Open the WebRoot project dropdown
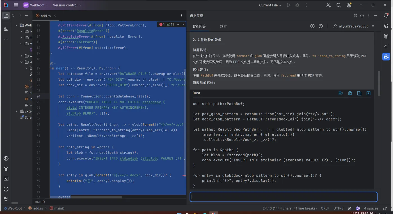Viewport: 393px width, 214px height. (x=36, y=5)
